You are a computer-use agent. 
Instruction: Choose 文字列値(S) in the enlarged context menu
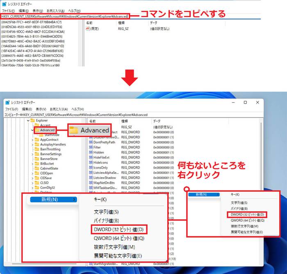[106, 212]
